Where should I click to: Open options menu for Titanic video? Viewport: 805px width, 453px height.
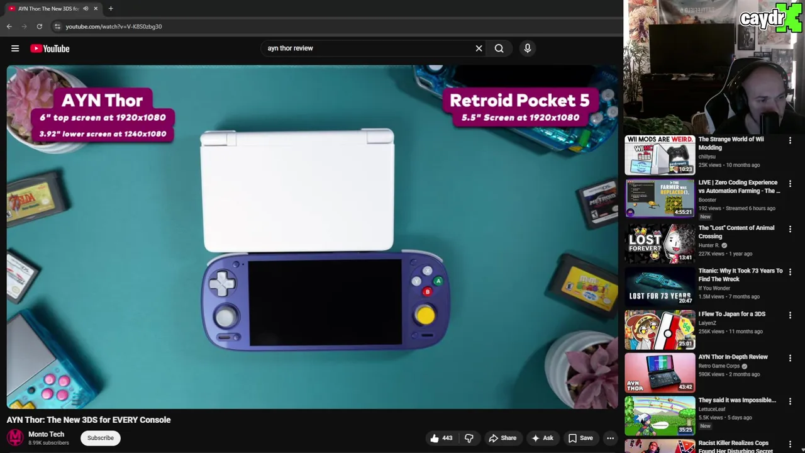click(x=790, y=272)
